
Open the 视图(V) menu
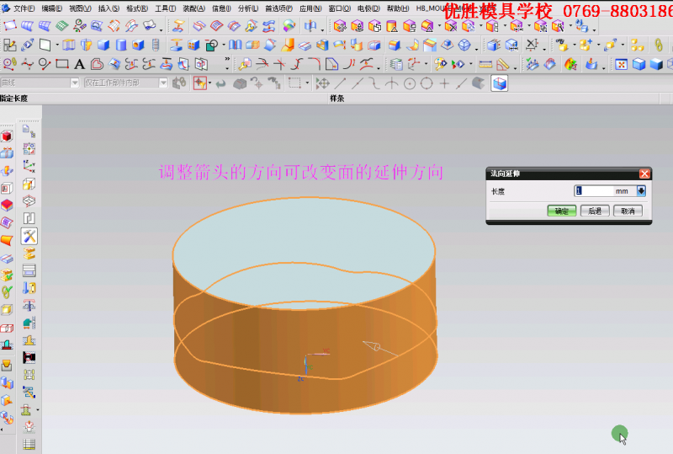(80, 8)
